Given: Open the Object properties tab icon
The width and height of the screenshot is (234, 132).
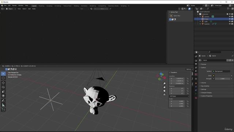Looking at the screenshot, I should pyautogui.click(x=196, y=83).
